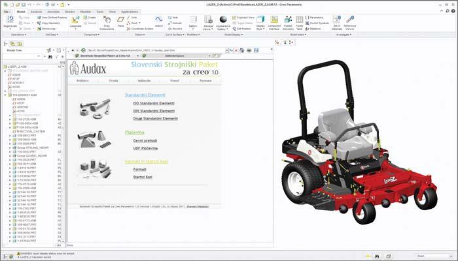
Task: Toggle Exploded View
Action: [x=243, y=18]
